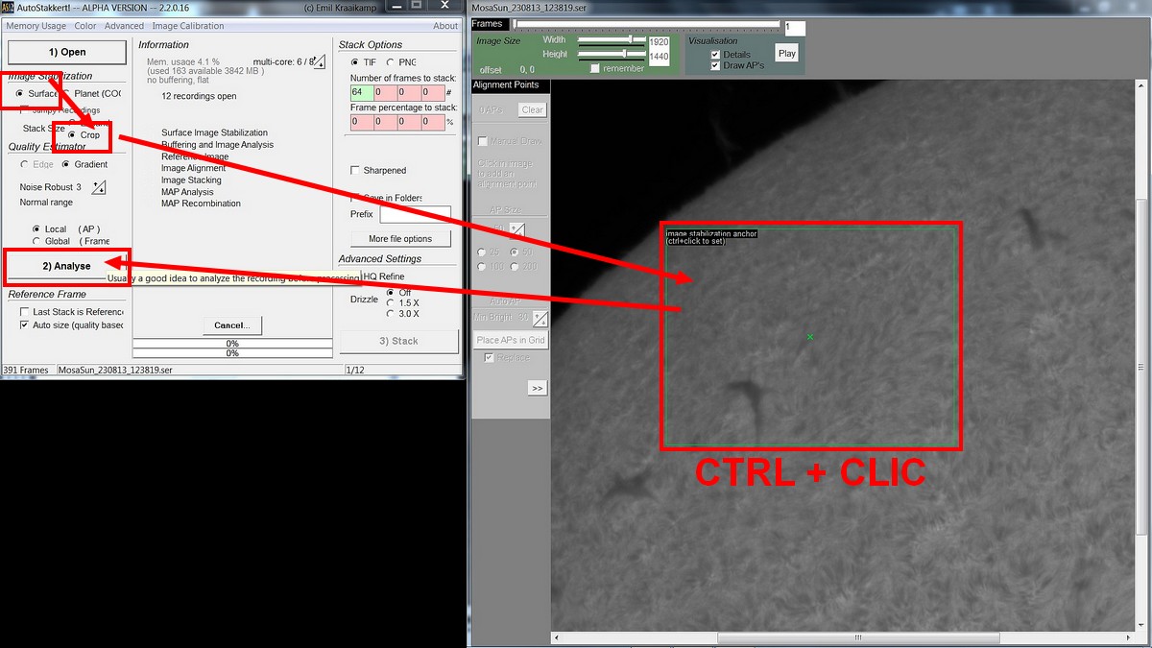The width and height of the screenshot is (1152, 648).
Task: Click '12 recordings open' text
Action: (x=199, y=96)
